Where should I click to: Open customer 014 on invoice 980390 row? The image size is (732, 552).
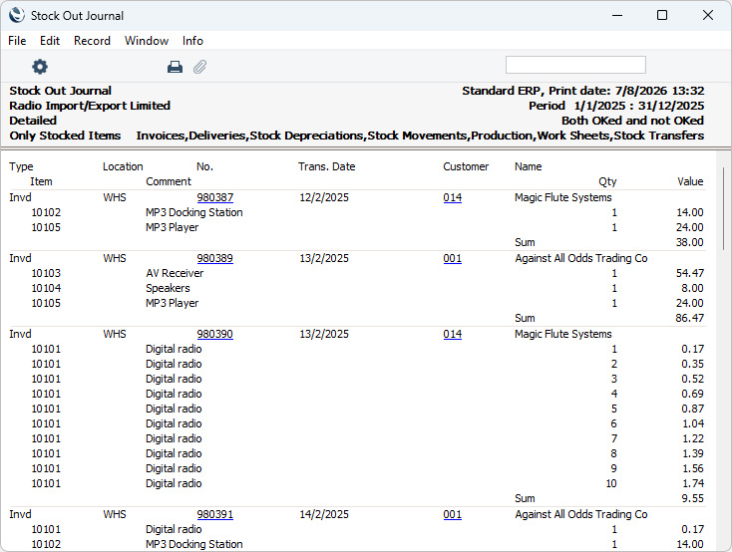453,334
